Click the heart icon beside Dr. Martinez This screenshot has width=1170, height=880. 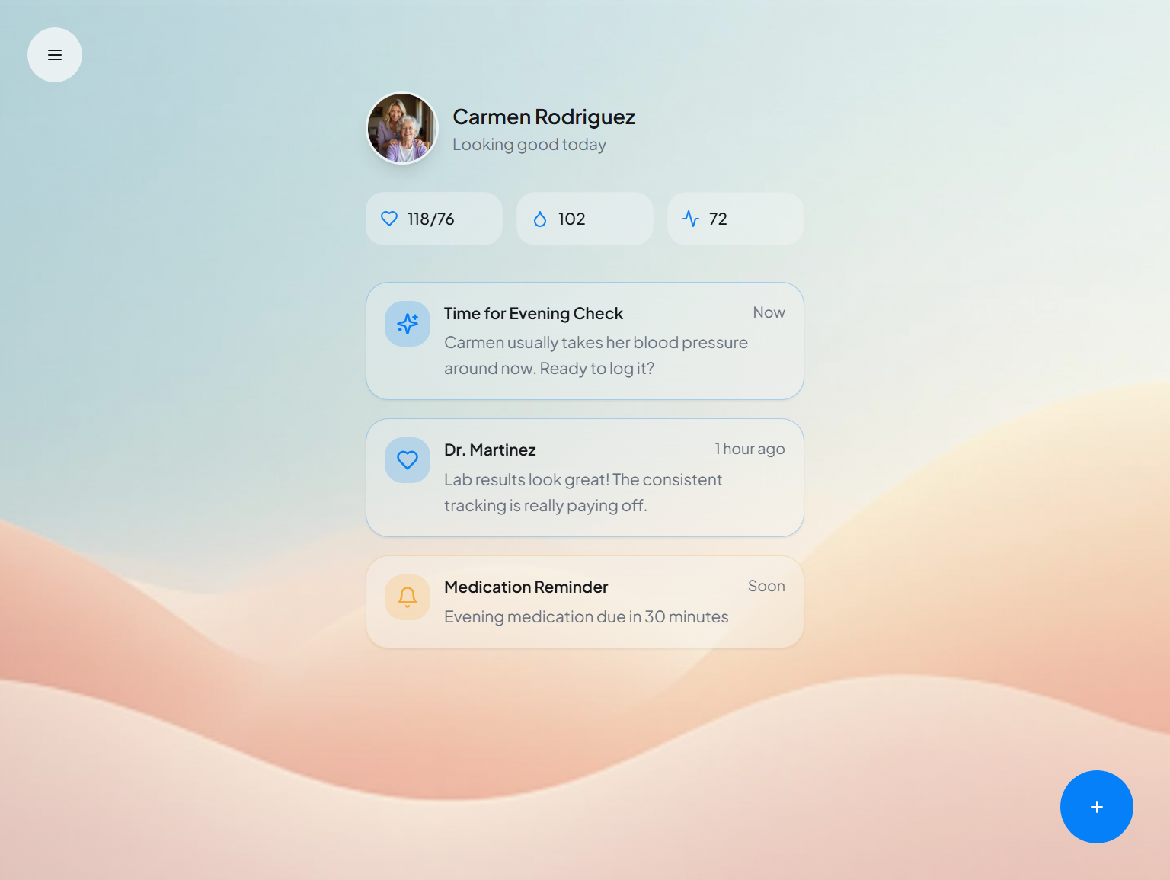[x=408, y=460]
